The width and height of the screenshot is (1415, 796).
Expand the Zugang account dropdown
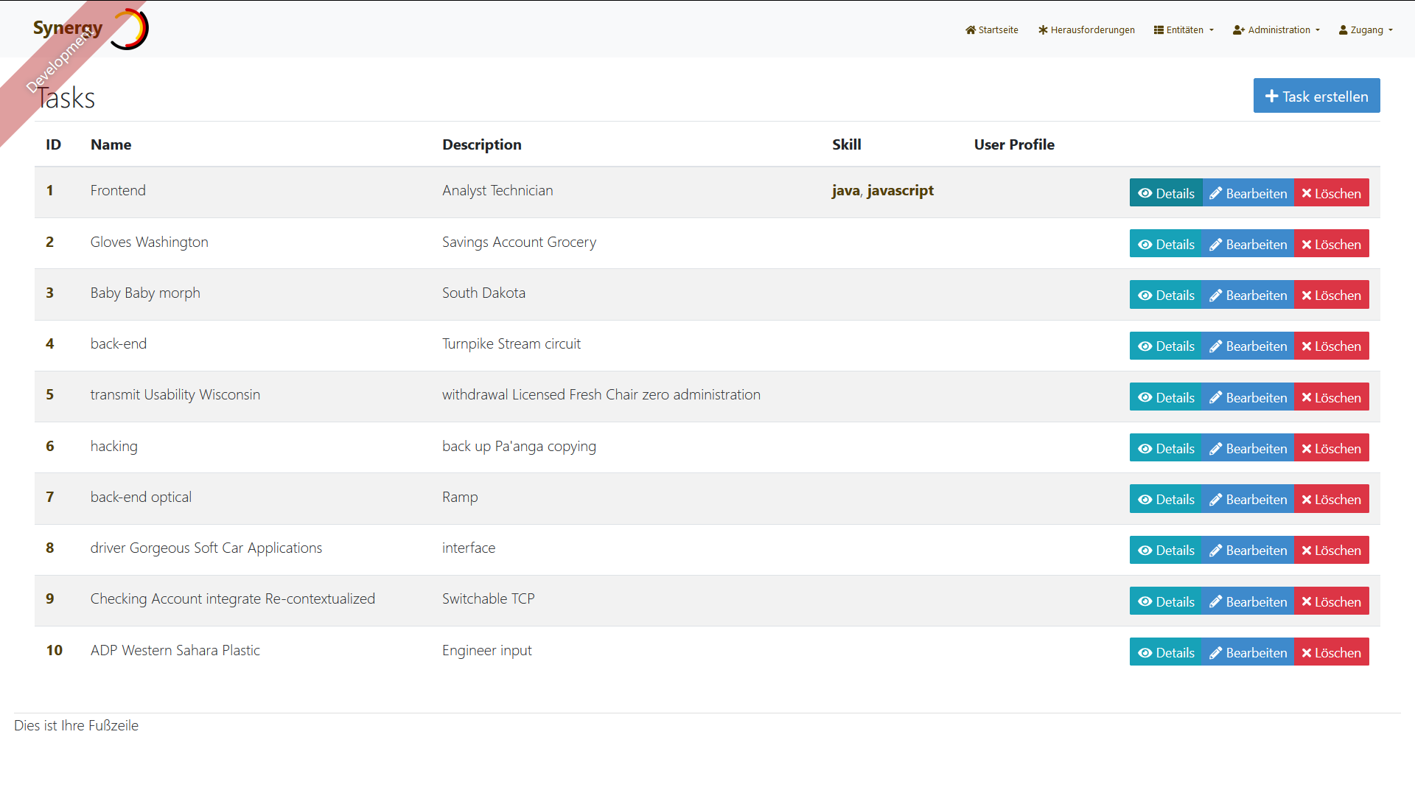pyautogui.click(x=1366, y=30)
